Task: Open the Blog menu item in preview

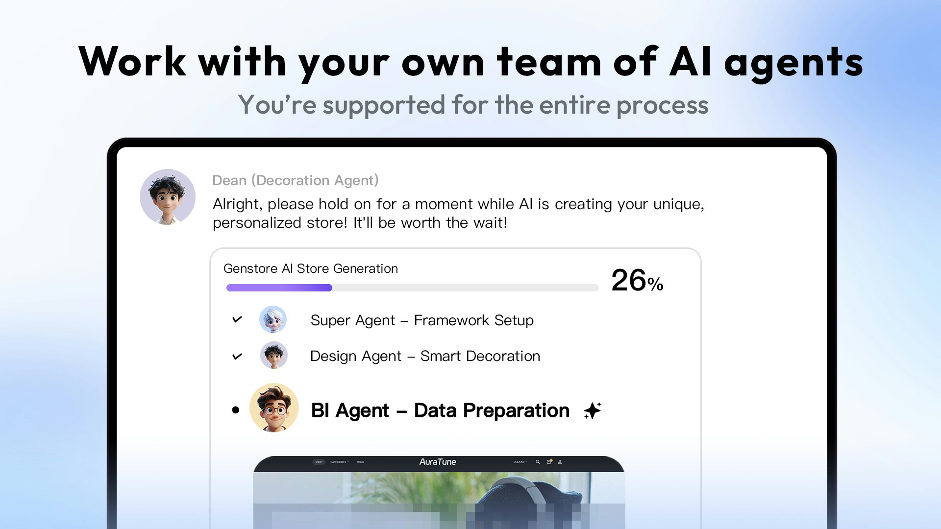Action: (361, 462)
